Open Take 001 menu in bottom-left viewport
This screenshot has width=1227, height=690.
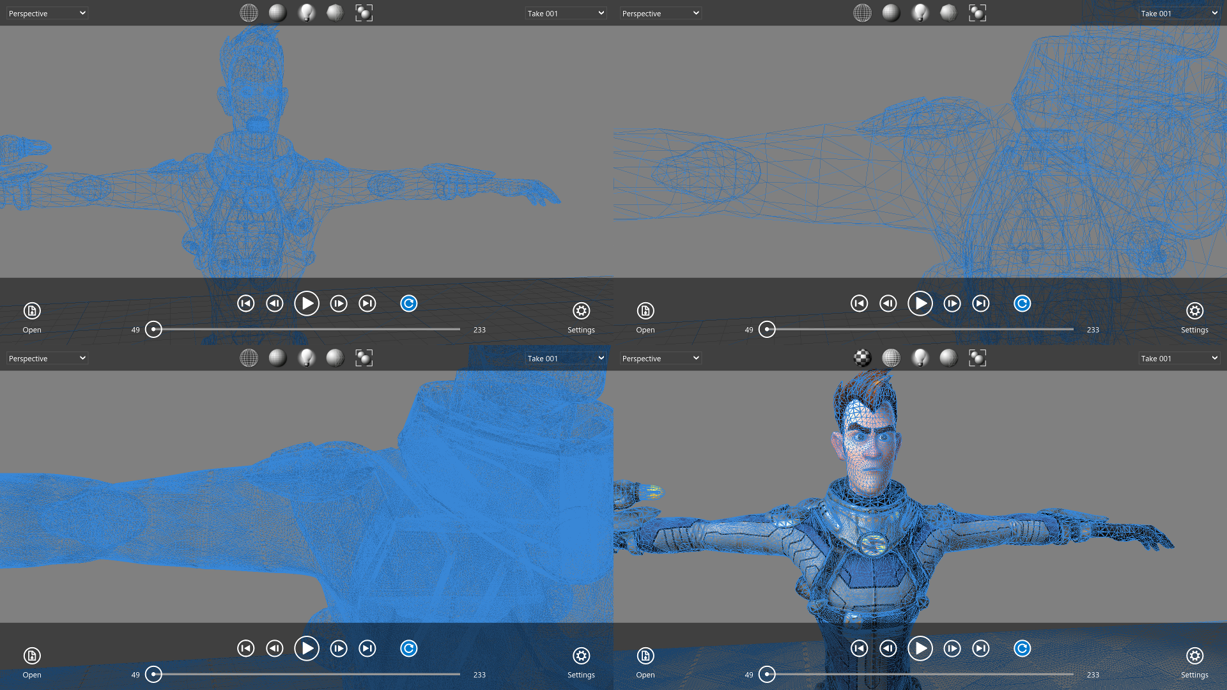tap(565, 358)
